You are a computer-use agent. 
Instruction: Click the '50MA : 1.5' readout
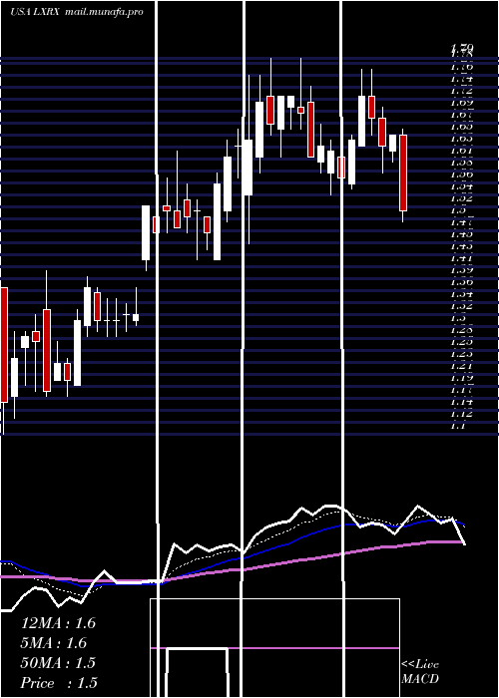pos(58,663)
